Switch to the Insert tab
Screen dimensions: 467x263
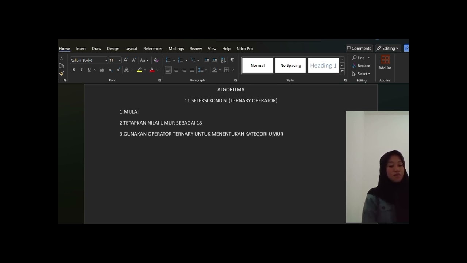[81, 49]
